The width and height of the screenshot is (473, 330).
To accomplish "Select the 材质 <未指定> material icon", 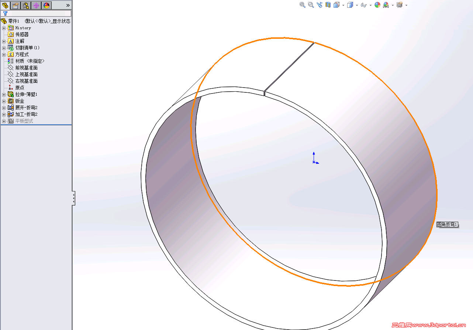I will [x=11, y=61].
